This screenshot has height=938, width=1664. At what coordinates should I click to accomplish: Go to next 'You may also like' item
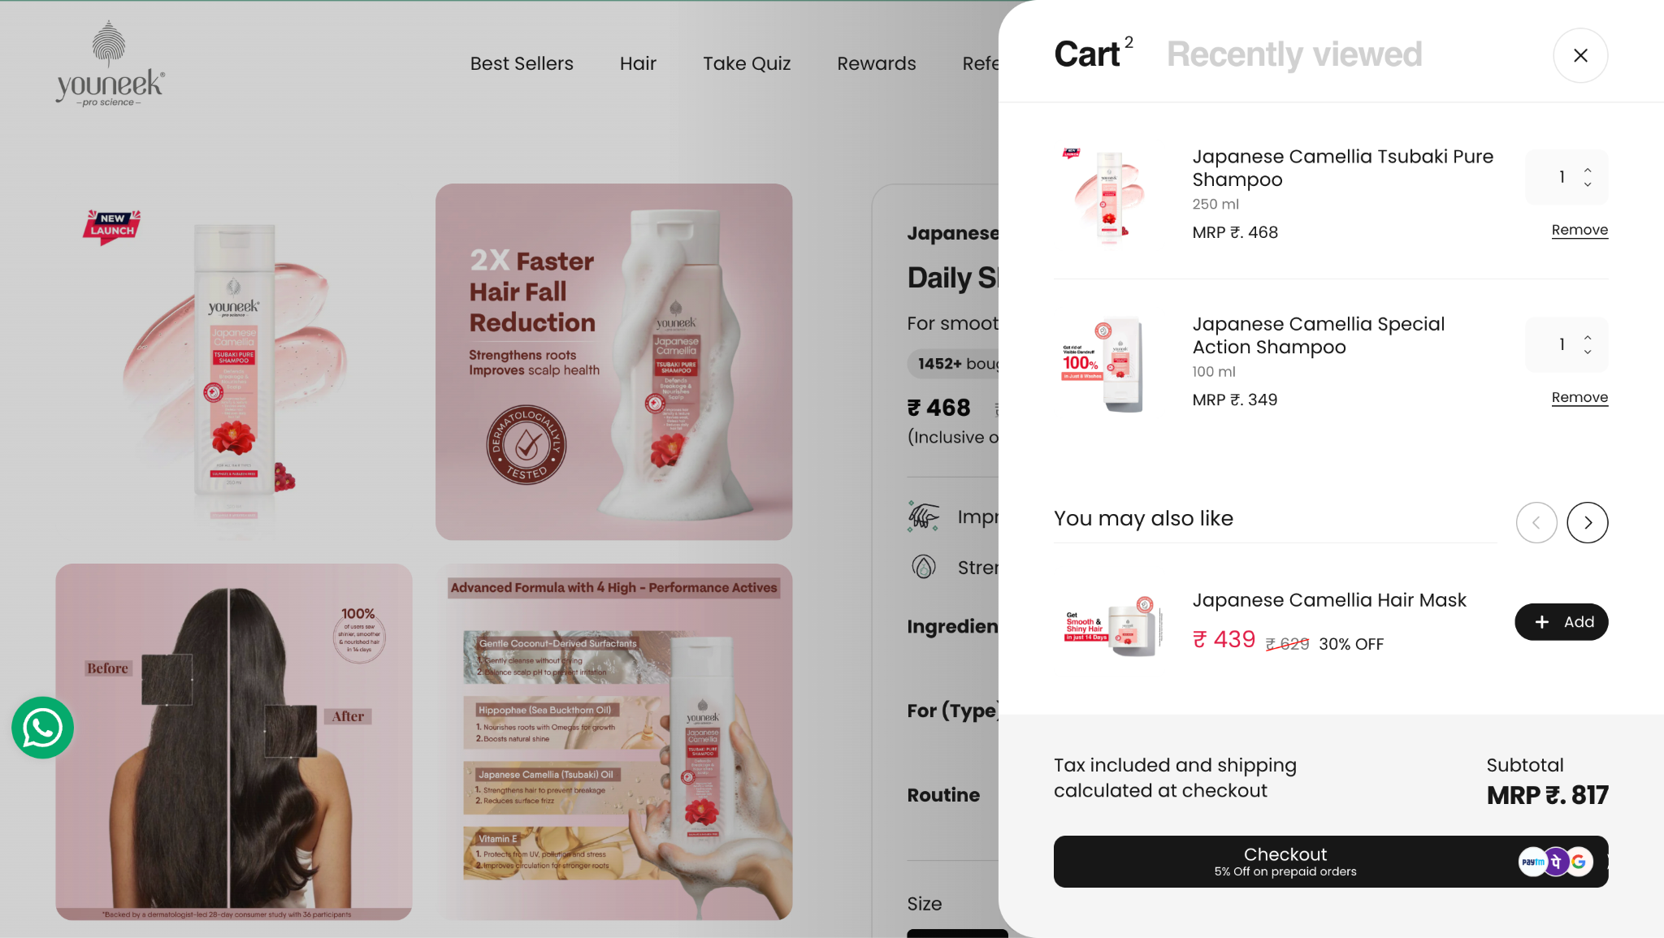[x=1588, y=522]
